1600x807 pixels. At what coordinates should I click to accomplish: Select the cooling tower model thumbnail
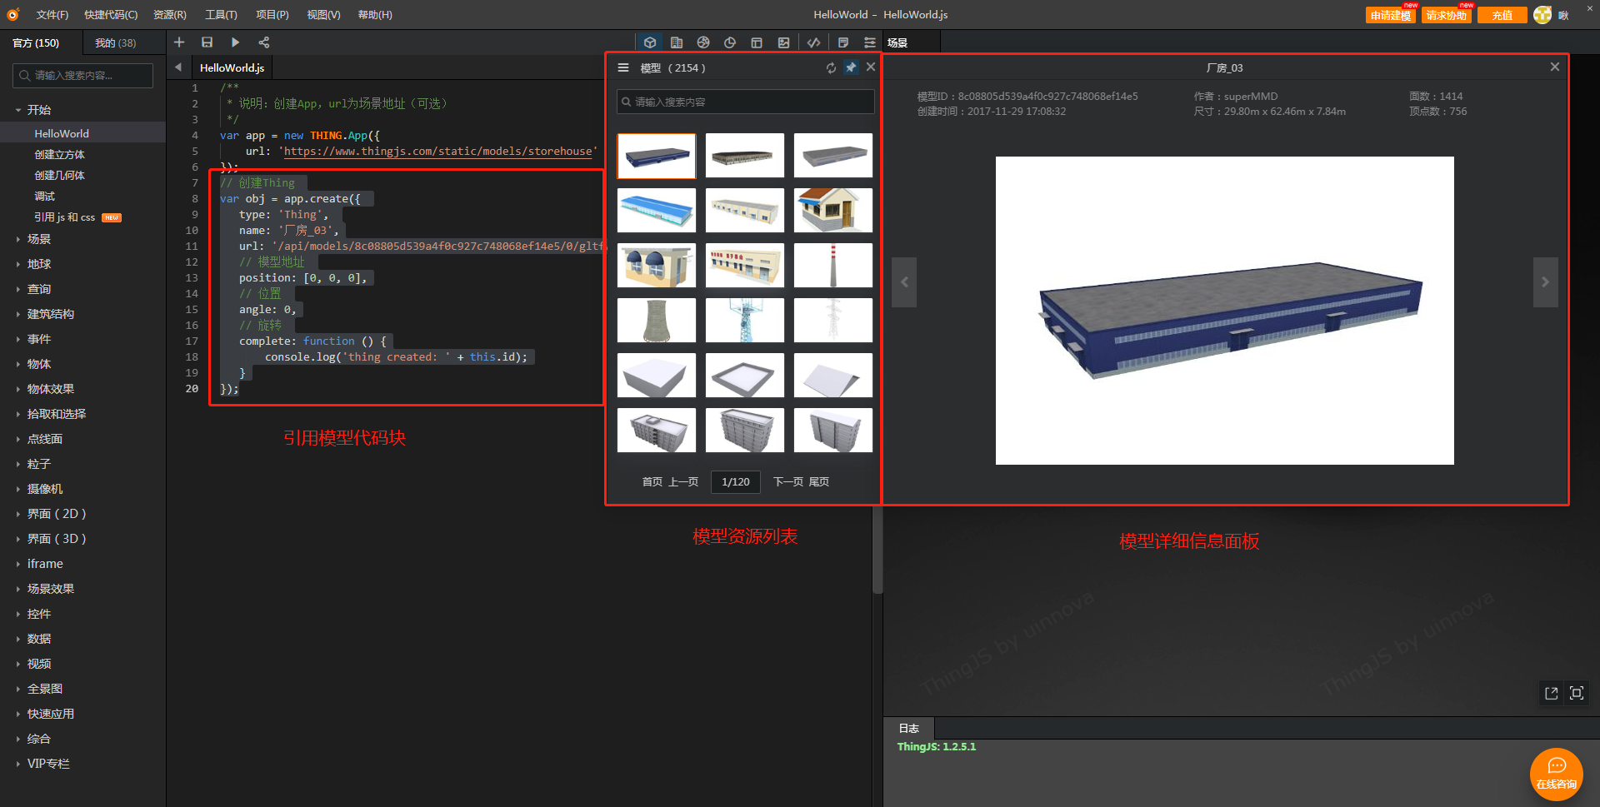[x=657, y=321]
